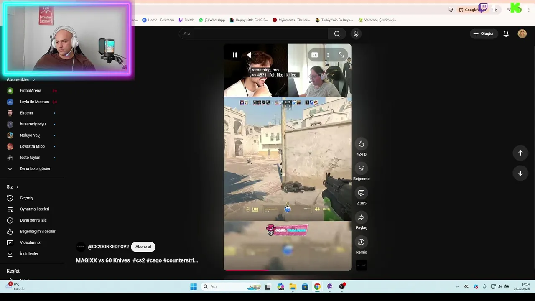The image size is (535, 301).
Task: Open the husamviyuviyu subscription
Action: click(x=32, y=124)
